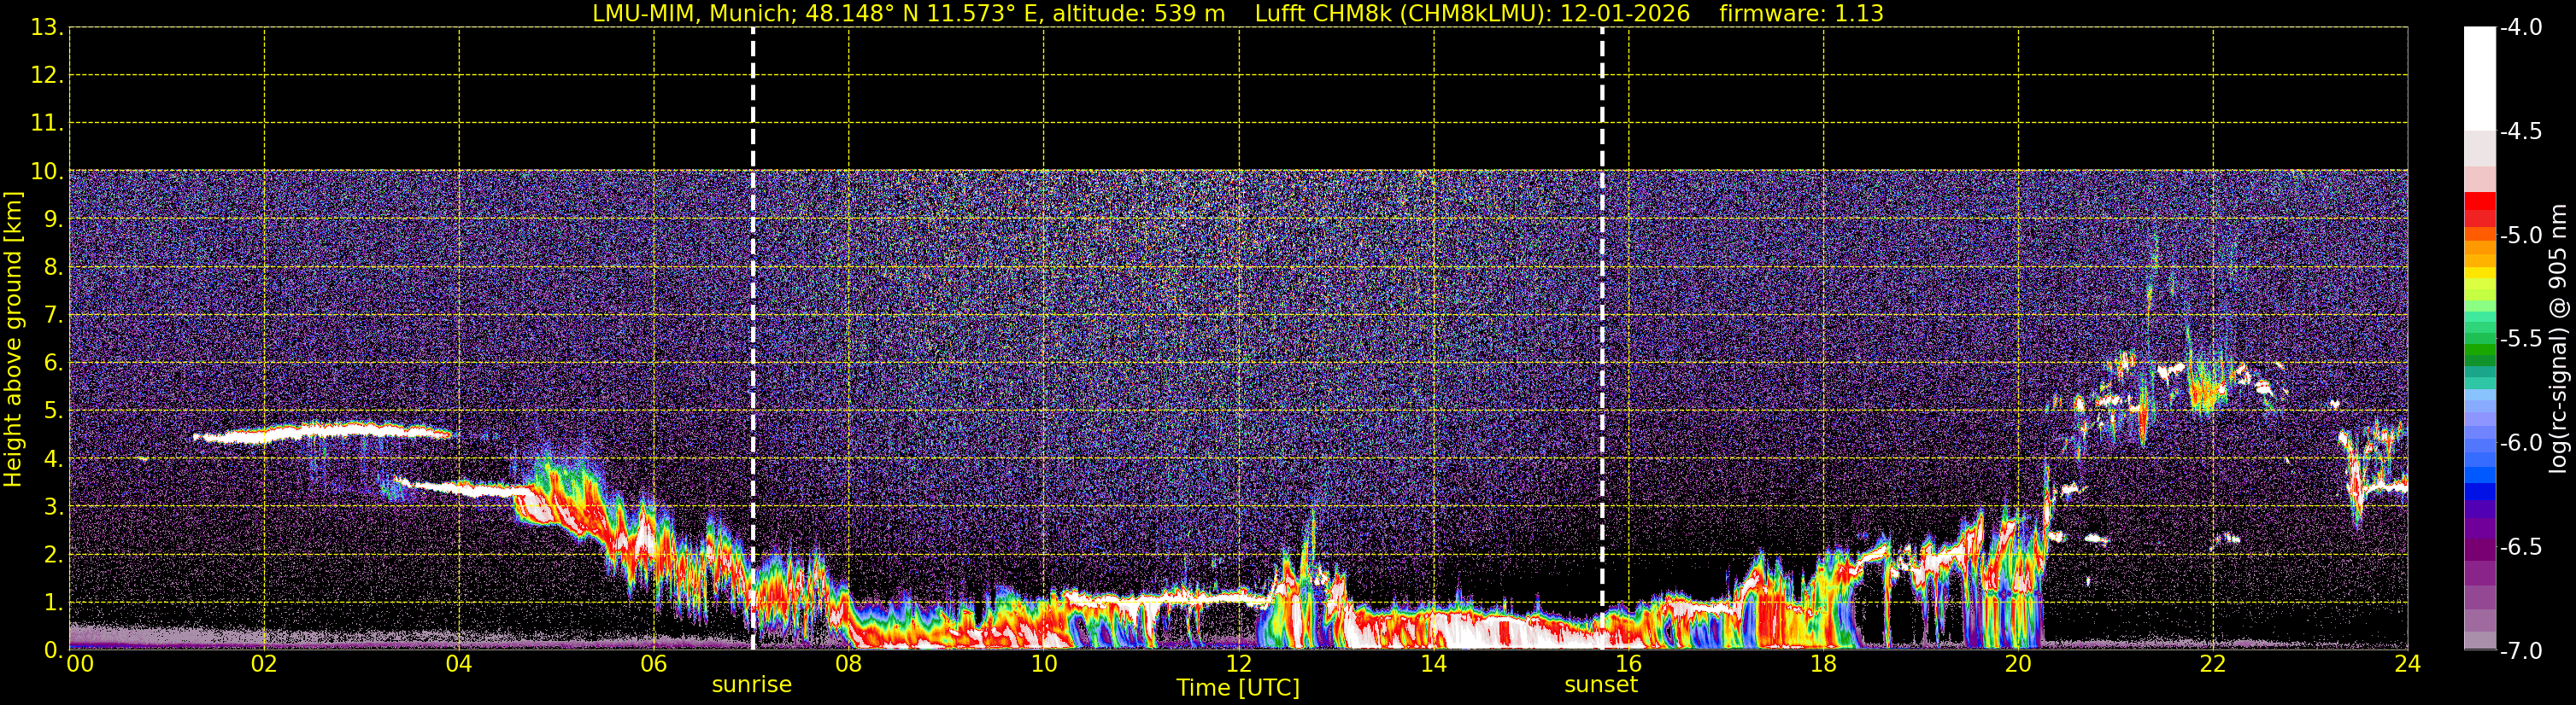Viewport: 2576px width, 705px height.
Task: Click the "2." height axis tick label
Action: point(53,556)
